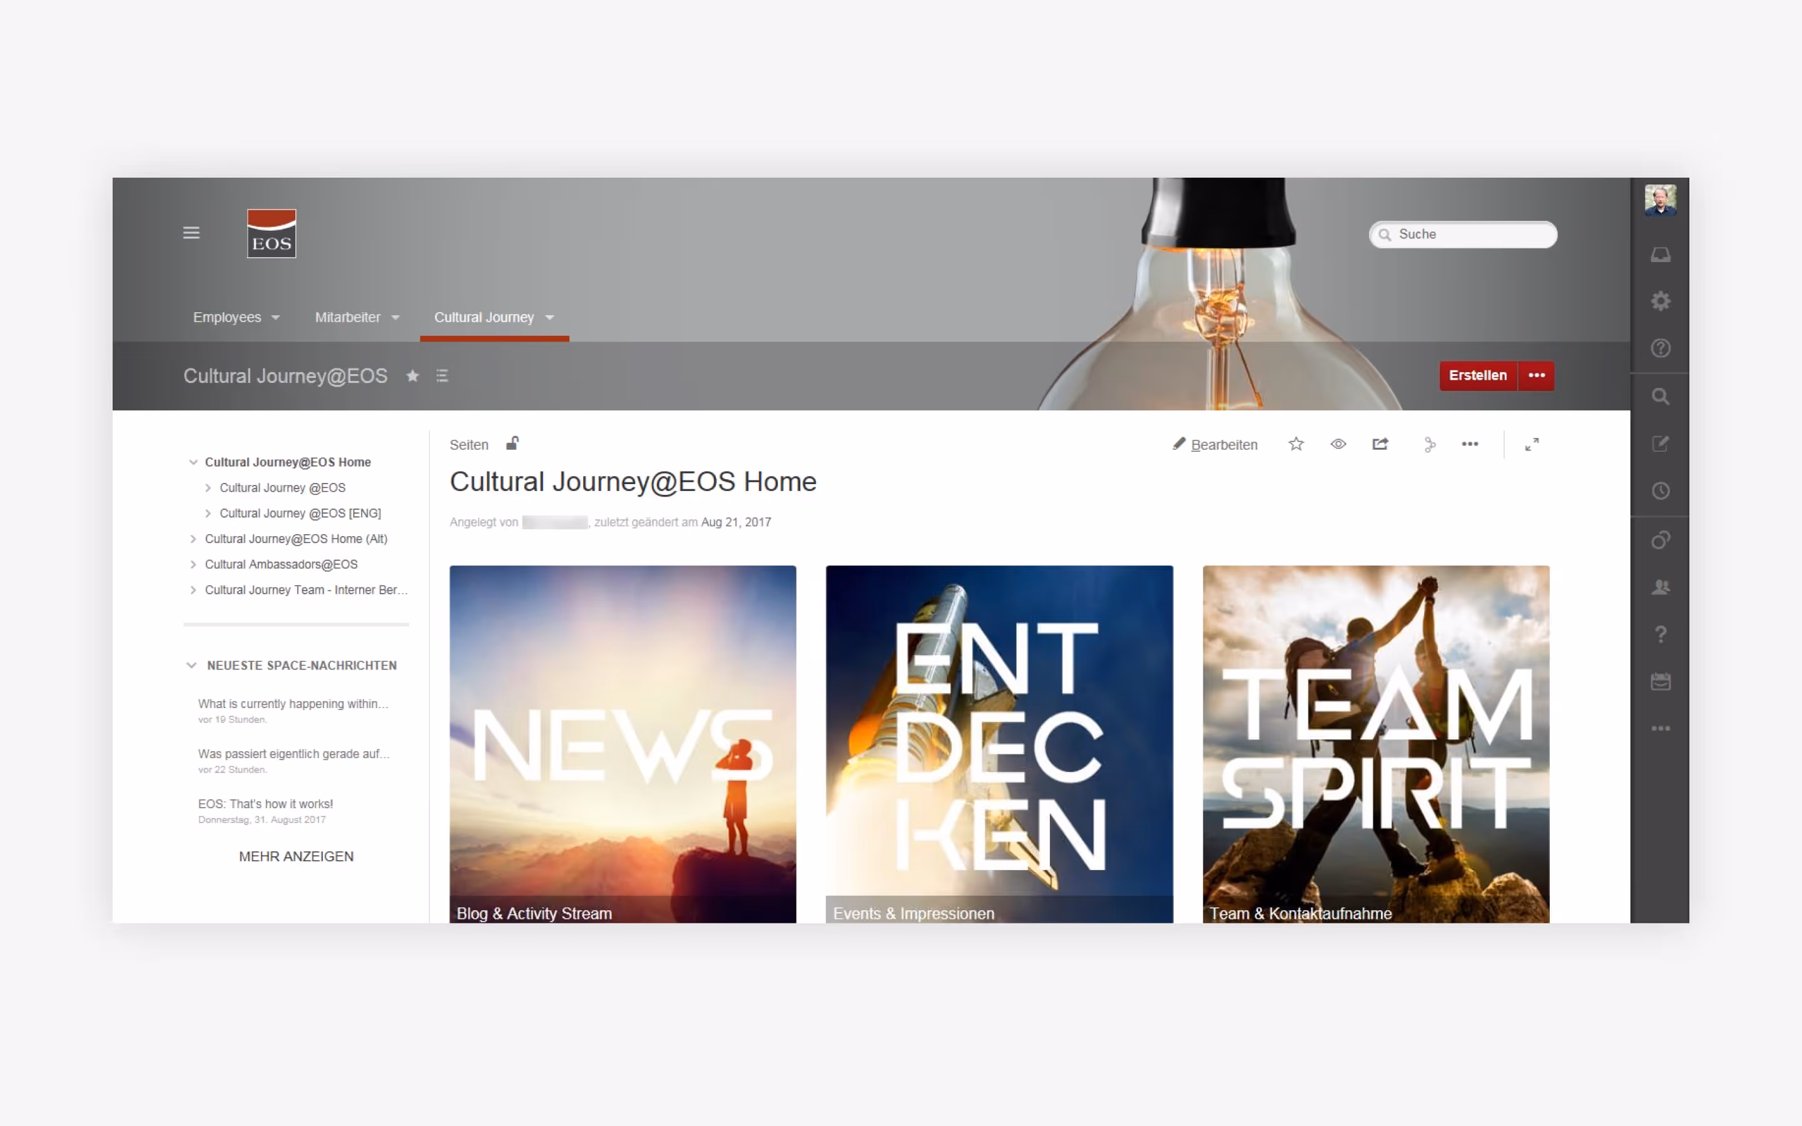
Task: Open the Mitarbeiter menu
Action: tap(357, 317)
